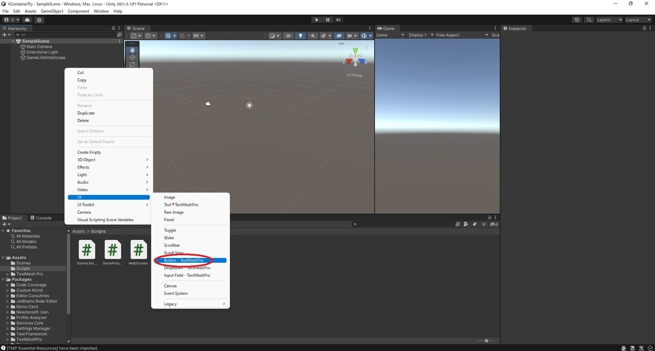Open the cloud services icon
This screenshot has width=655, height=351.
coord(27,20)
